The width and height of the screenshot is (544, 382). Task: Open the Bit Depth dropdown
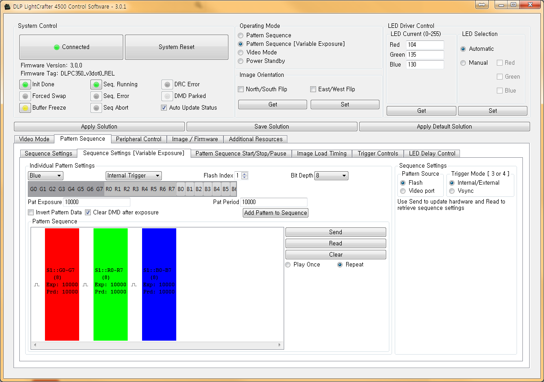[331, 176]
